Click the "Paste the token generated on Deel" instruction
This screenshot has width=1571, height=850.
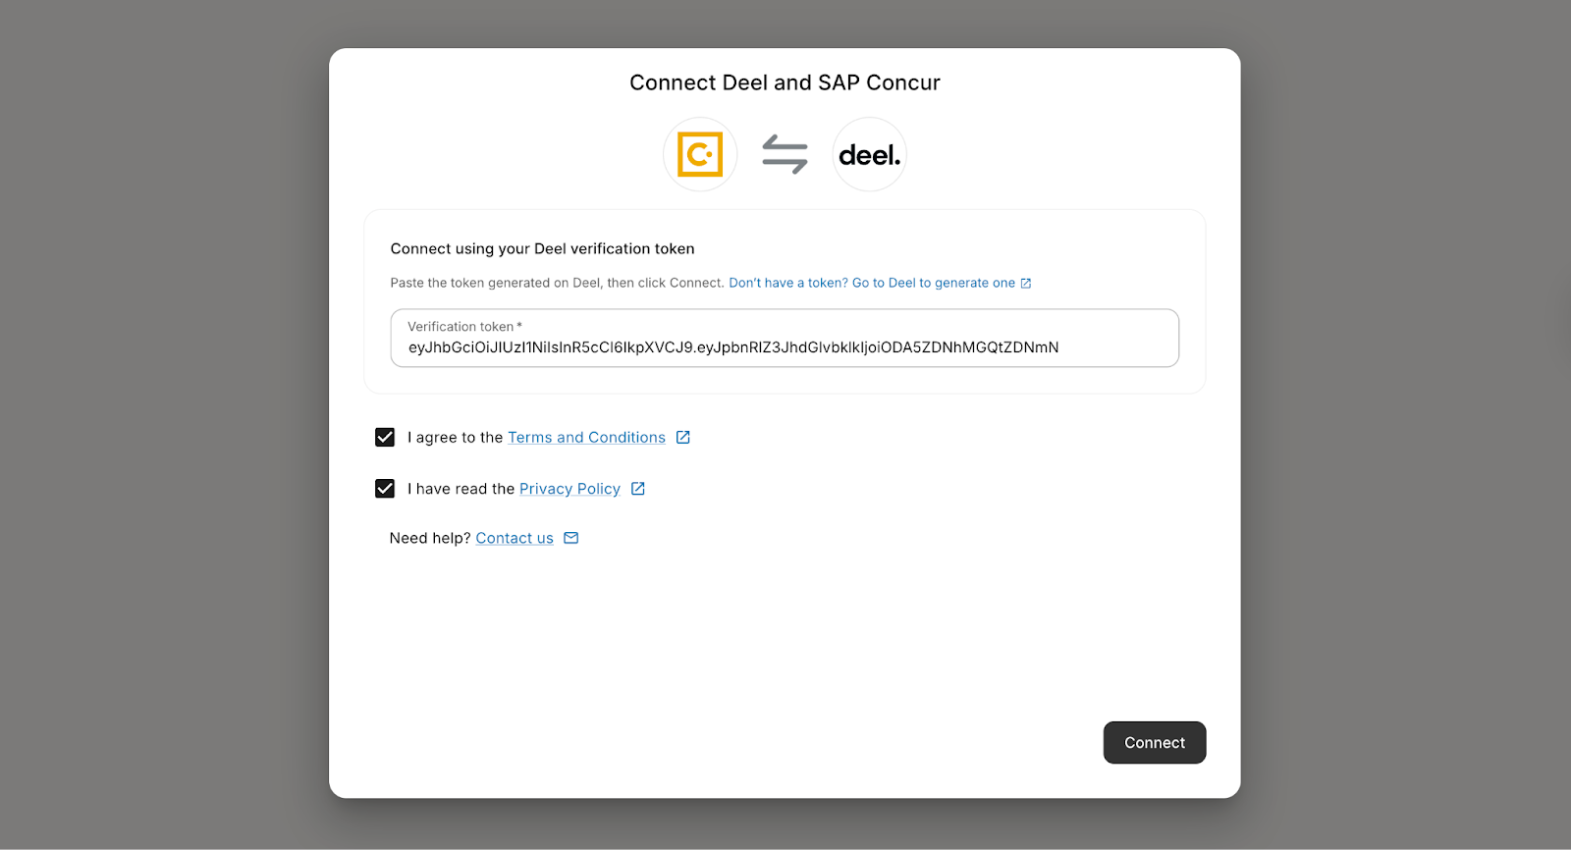[557, 283]
